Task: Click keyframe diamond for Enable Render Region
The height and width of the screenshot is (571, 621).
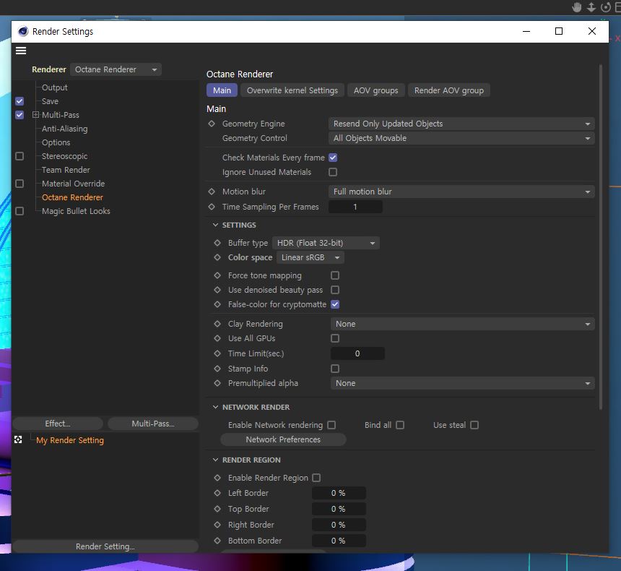Action: point(217,478)
